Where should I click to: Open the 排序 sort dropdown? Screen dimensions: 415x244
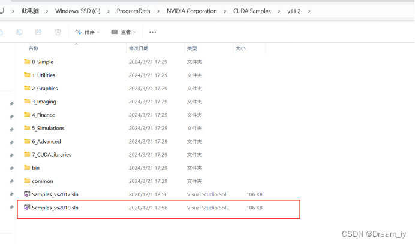click(x=88, y=32)
